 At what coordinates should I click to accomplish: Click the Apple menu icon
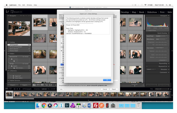7,5
